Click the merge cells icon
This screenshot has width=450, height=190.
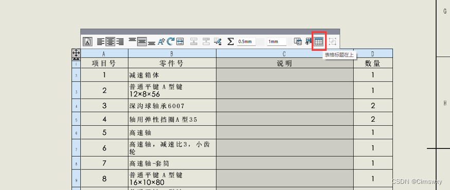[x=194, y=42]
